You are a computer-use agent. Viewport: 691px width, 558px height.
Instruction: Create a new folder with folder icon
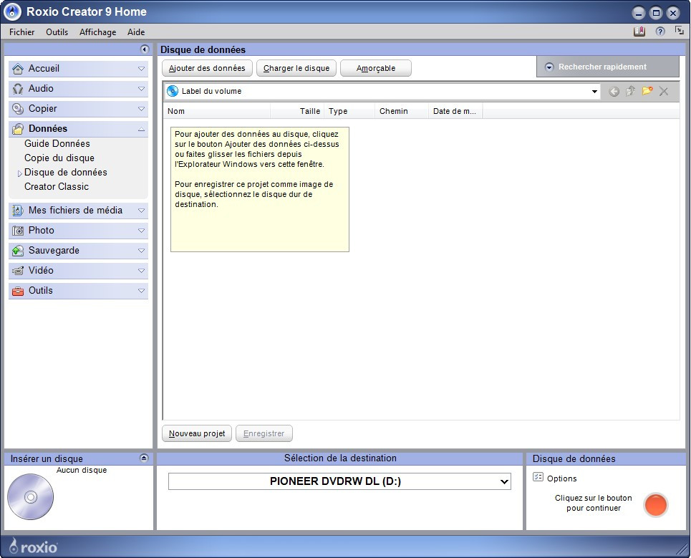pyautogui.click(x=647, y=91)
